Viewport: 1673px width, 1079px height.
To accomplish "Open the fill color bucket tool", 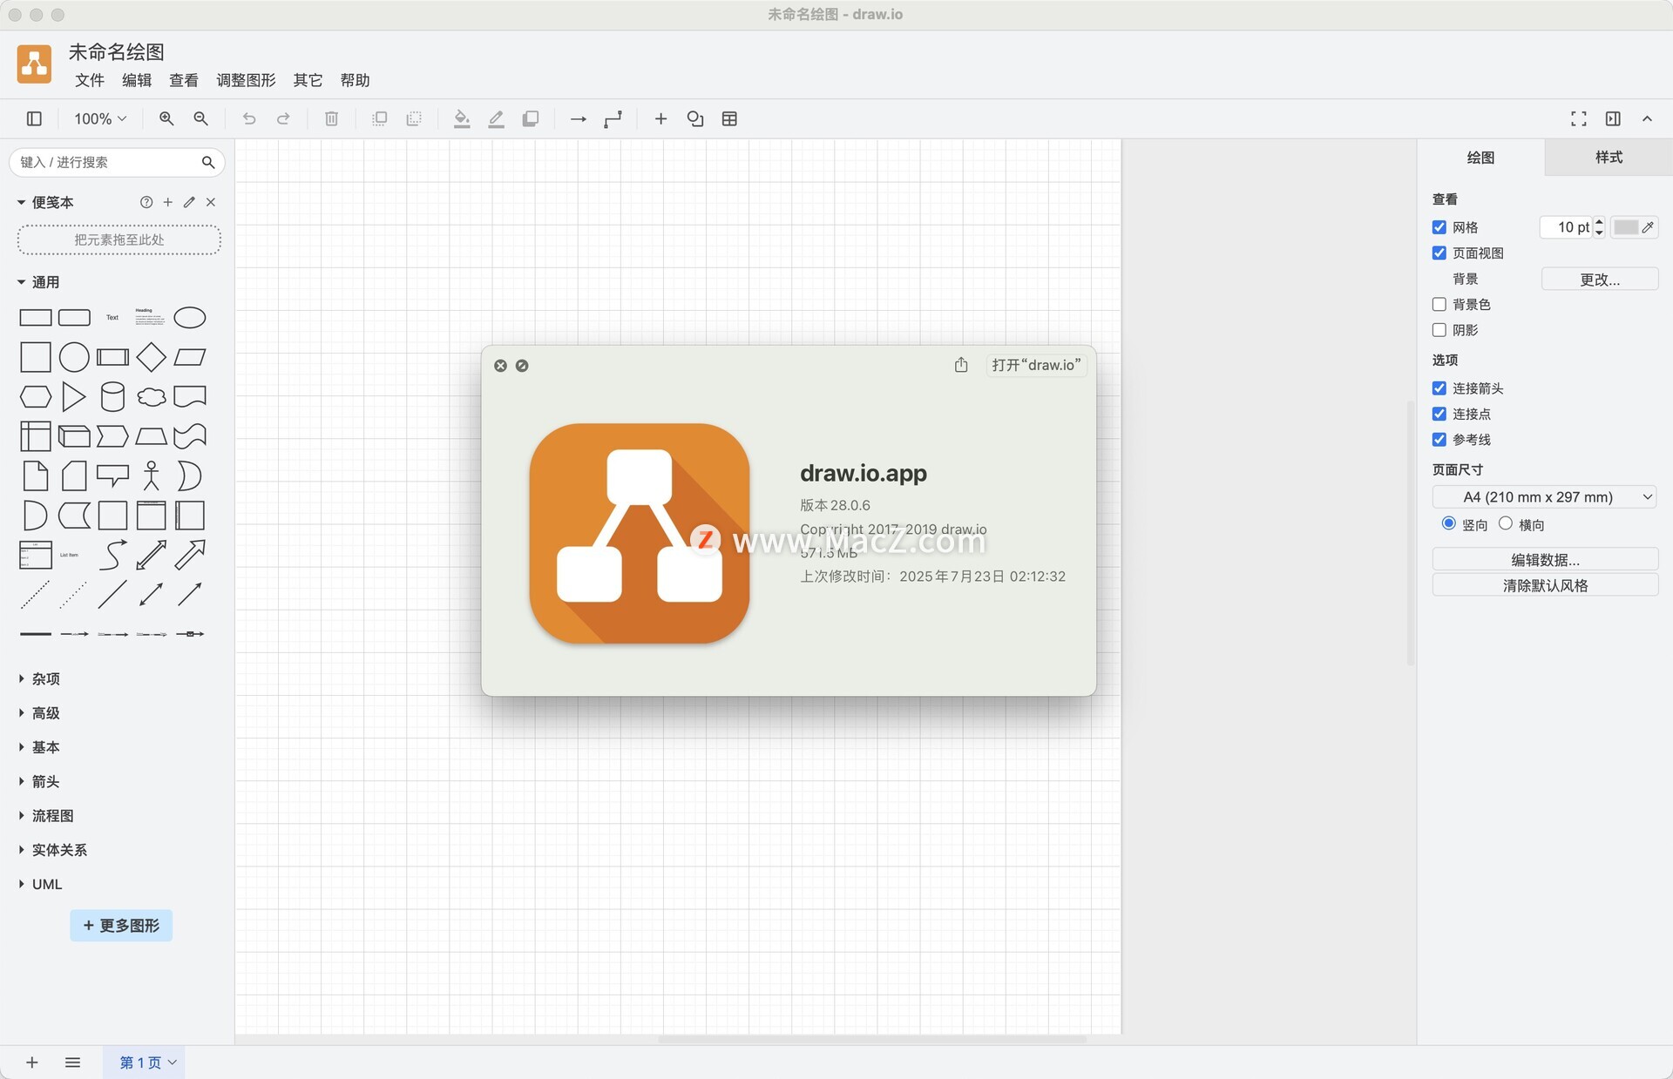I will (x=462, y=118).
